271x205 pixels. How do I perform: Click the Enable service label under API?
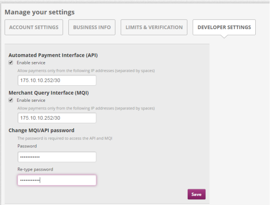[31, 63]
